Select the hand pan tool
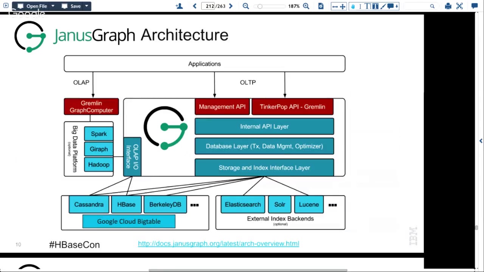Image resolution: width=484 pixels, height=272 pixels. tap(353, 6)
